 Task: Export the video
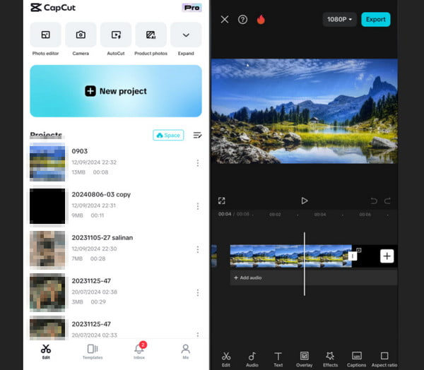[376, 20]
